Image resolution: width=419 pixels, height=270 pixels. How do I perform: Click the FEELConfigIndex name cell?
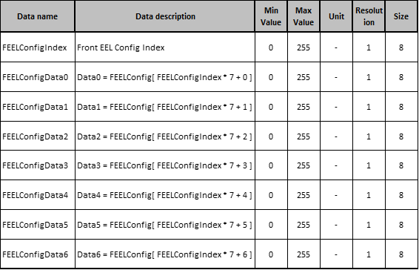pyautogui.click(x=38, y=47)
